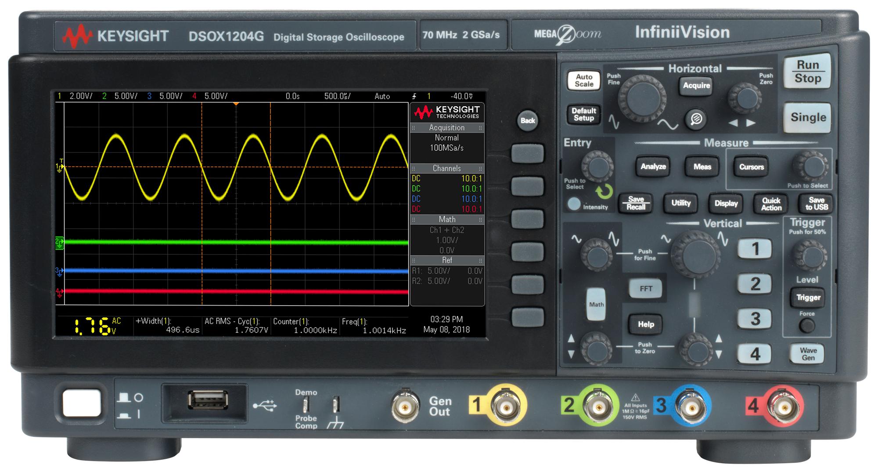
Task: Open the FFT function
Action: click(646, 288)
